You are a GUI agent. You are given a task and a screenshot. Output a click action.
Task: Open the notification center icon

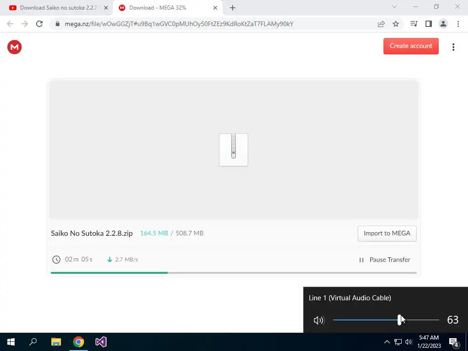click(x=454, y=342)
